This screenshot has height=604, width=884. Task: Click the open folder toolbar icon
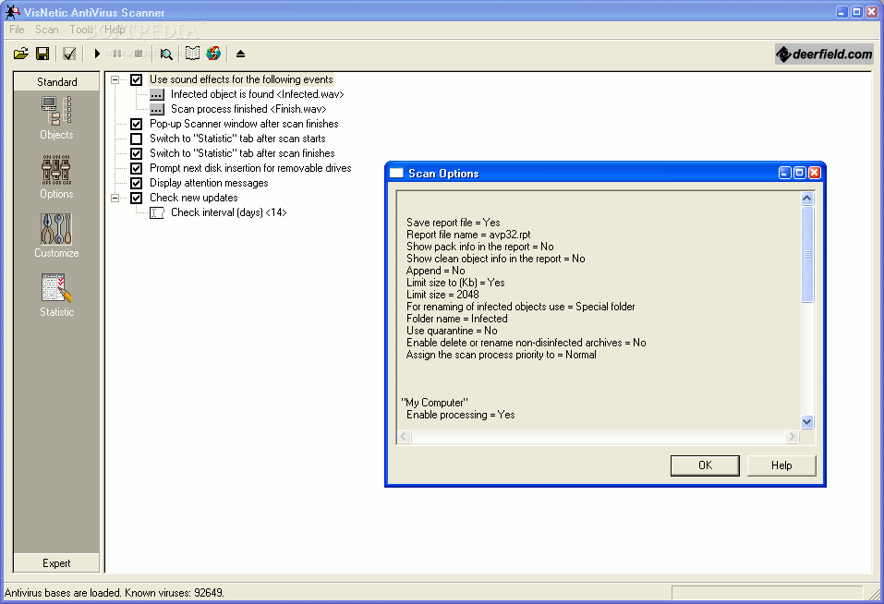pyautogui.click(x=21, y=54)
